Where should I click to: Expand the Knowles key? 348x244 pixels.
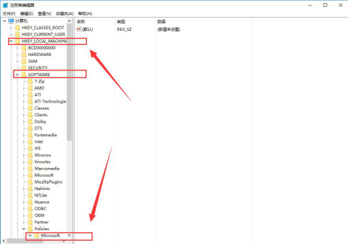pyautogui.click(x=24, y=162)
